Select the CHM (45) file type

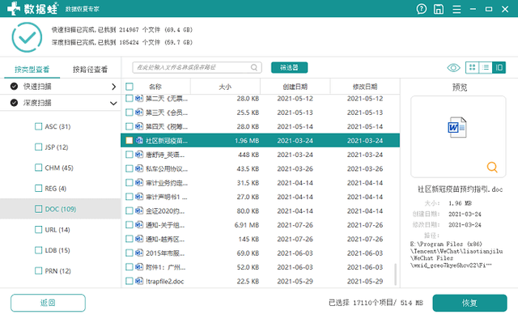54,168
